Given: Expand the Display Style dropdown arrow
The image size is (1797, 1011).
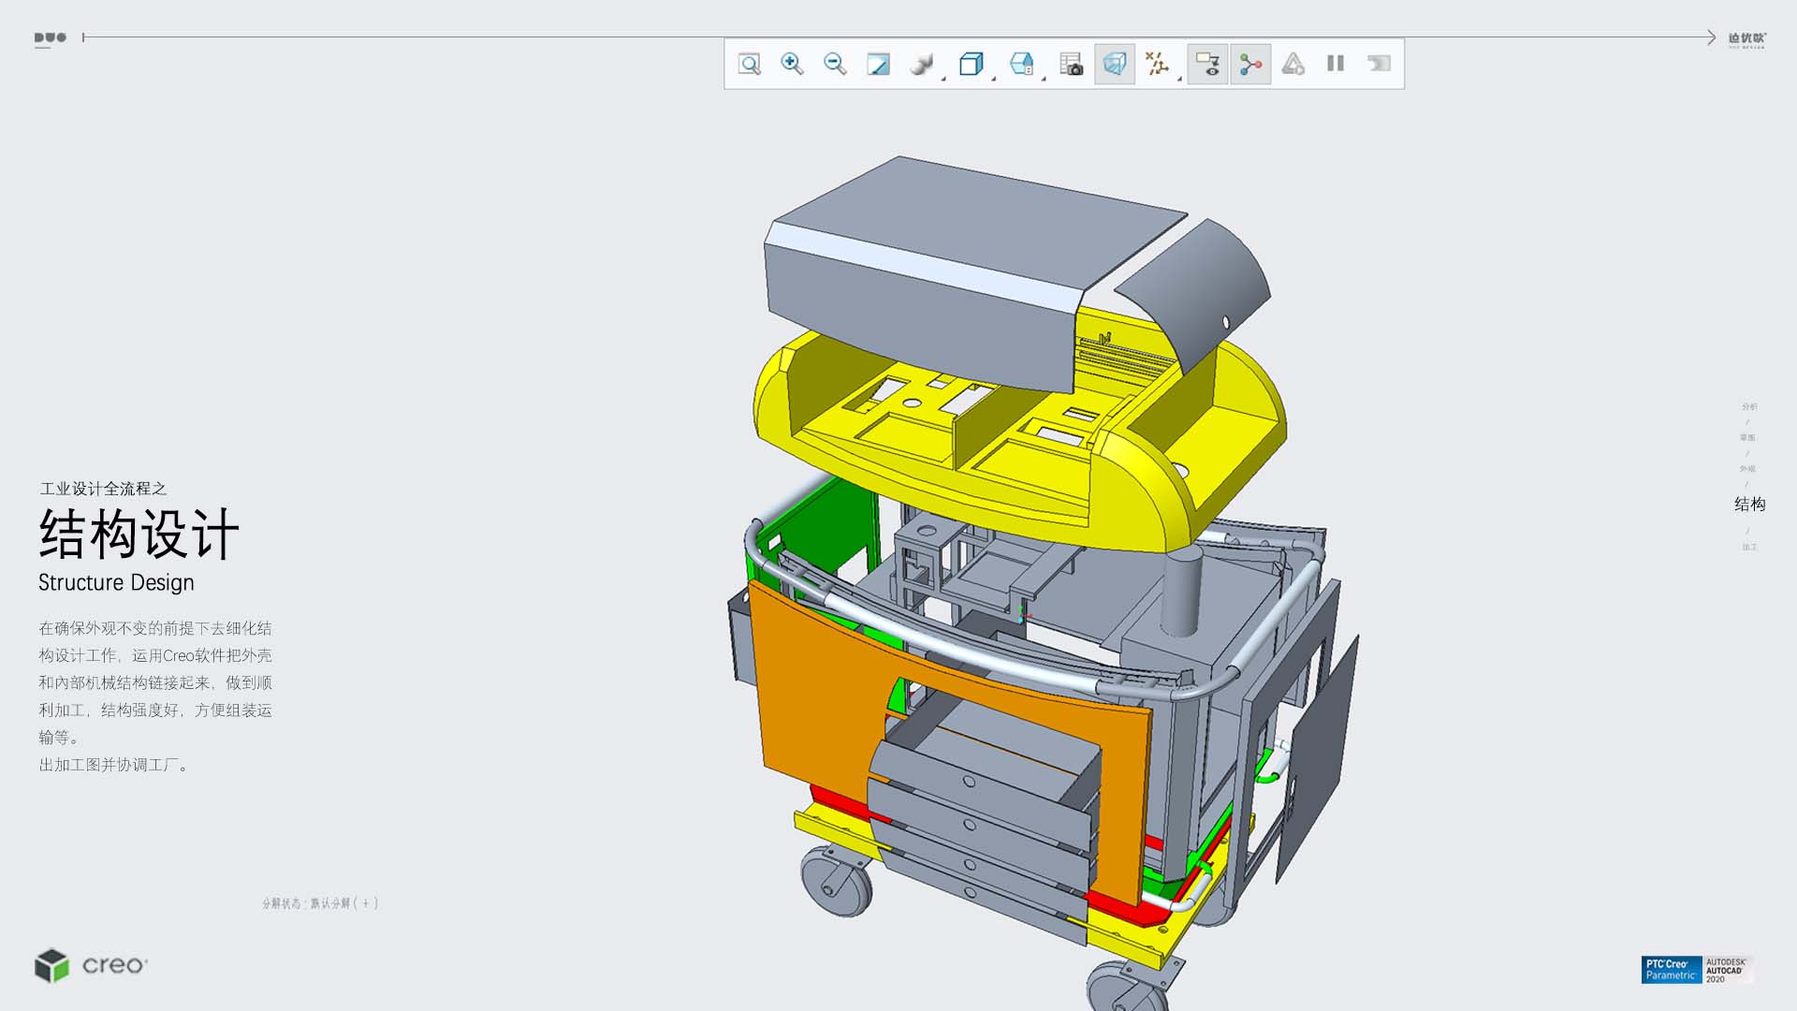Looking at the screenshot, I should [994, 79].
